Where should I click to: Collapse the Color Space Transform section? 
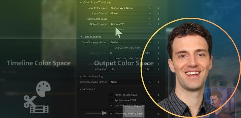[81, 3]
